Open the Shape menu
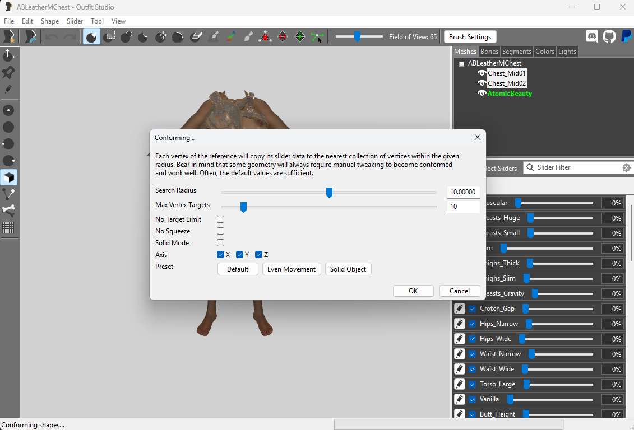The height and width of the screenshot is (430, 634). (50, 21)
